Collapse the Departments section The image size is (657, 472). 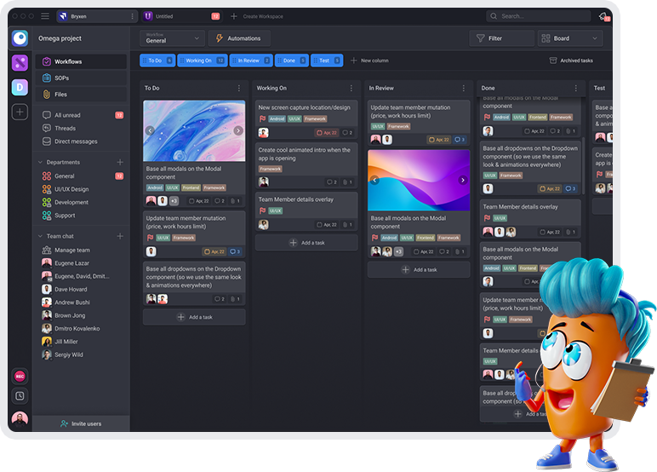(x=40, y=162)
